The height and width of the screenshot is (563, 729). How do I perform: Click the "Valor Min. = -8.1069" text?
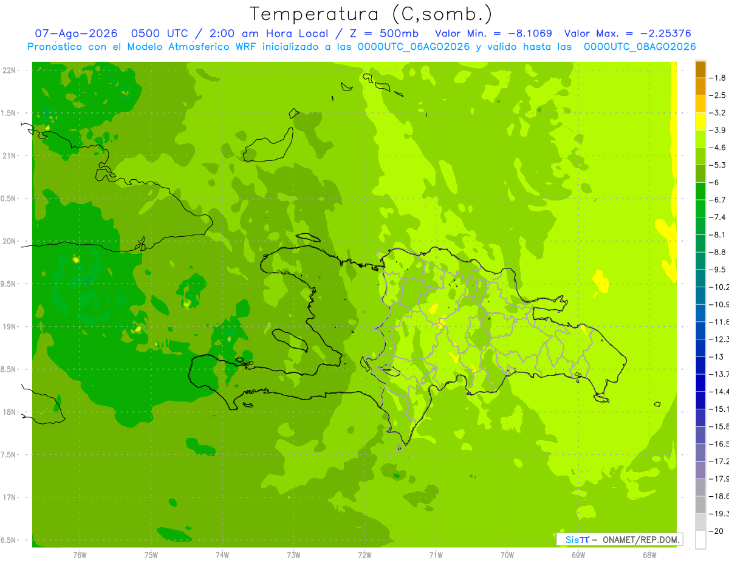pyautogui.click(x=494, y=33)
